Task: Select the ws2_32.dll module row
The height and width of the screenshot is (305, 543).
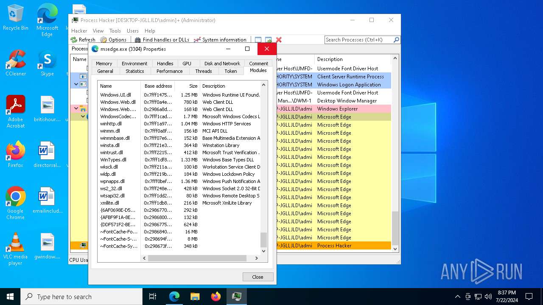Action: click(179, 189)
